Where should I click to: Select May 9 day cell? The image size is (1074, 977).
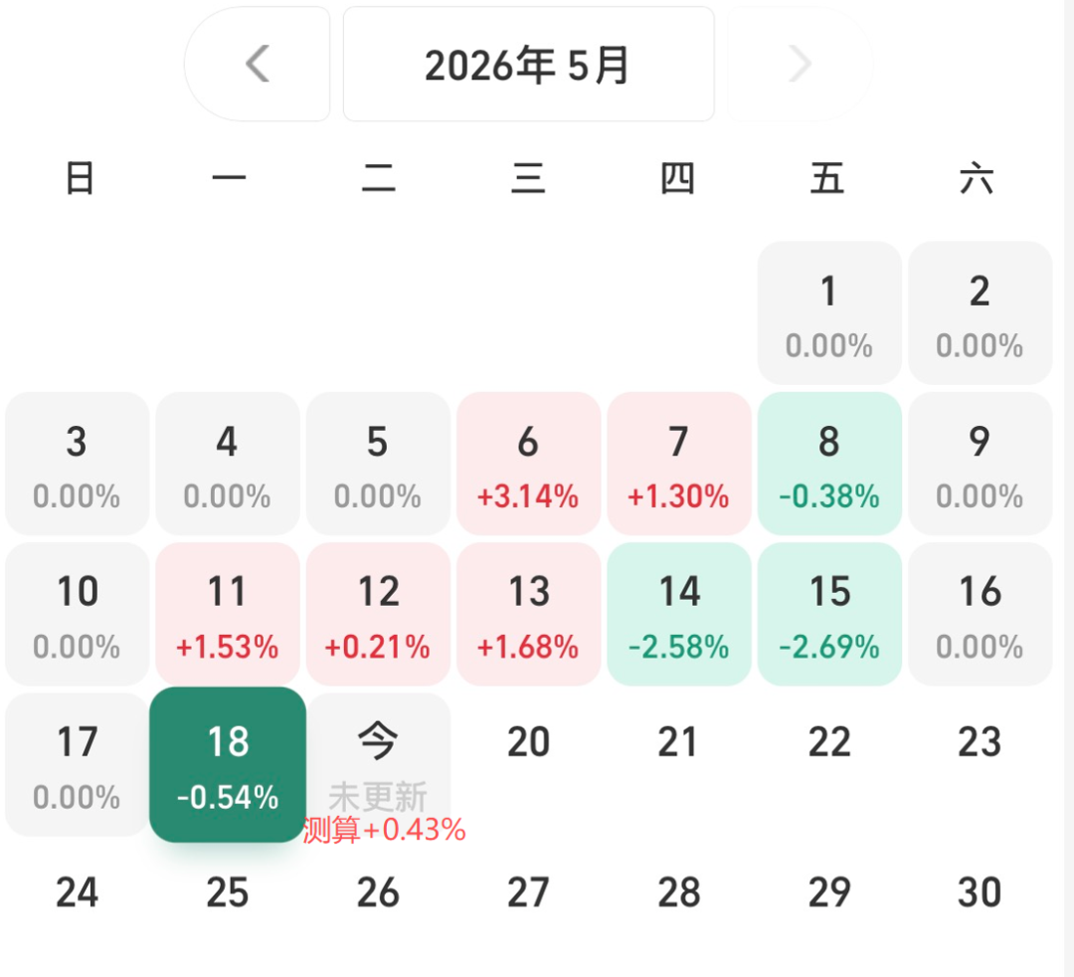point(981,464)
